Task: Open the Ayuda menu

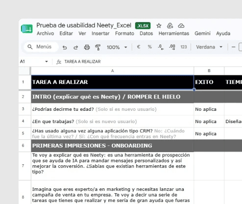Action: (x=223, y=33)
